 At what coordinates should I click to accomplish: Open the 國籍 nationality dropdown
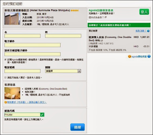[x=63, y=71]
